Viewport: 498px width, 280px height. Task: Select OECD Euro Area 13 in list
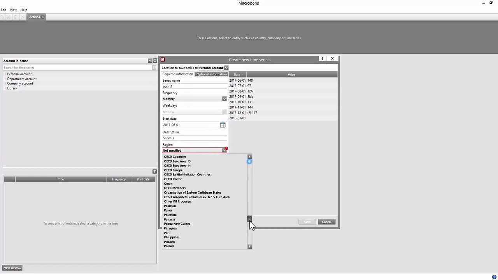pyautogui.click(x=177, y=161)
